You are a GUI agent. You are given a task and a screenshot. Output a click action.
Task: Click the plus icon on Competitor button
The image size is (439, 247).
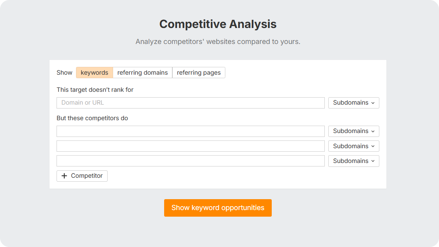[x=64, y=176]
